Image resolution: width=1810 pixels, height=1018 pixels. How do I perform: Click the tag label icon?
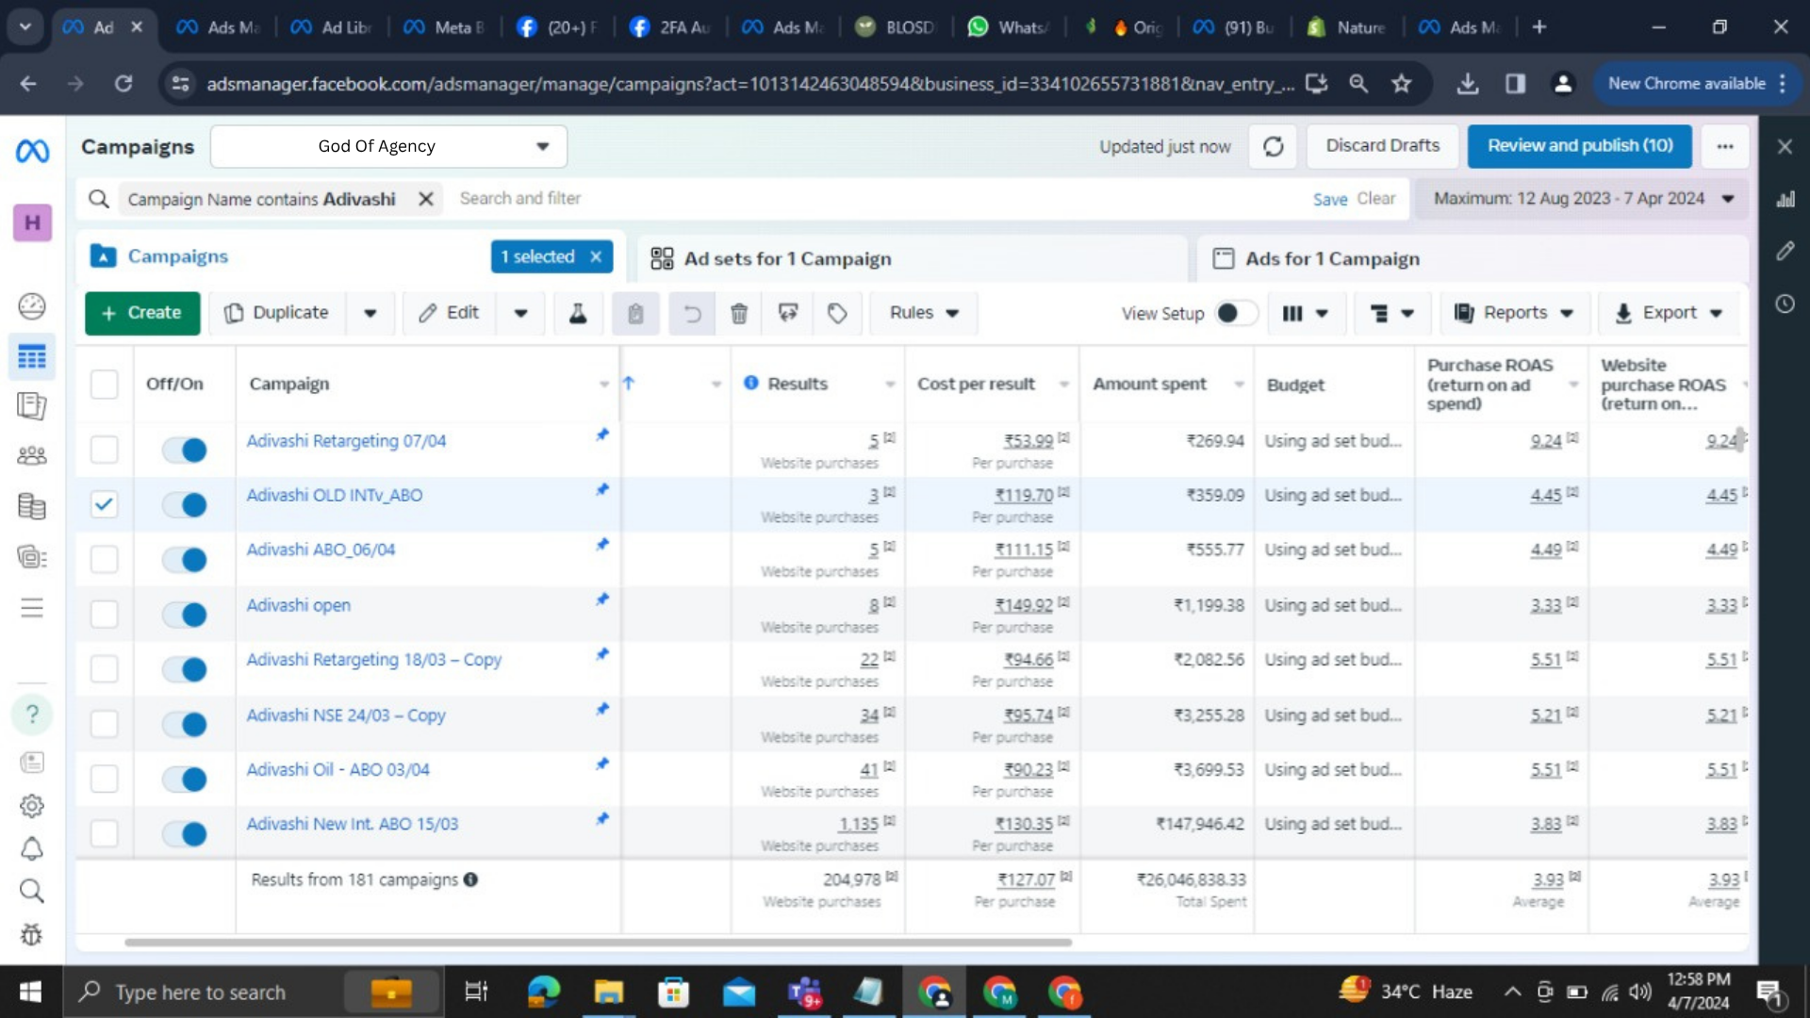coord(837,313)
